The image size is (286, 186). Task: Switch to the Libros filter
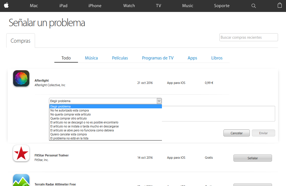(217, 58)
